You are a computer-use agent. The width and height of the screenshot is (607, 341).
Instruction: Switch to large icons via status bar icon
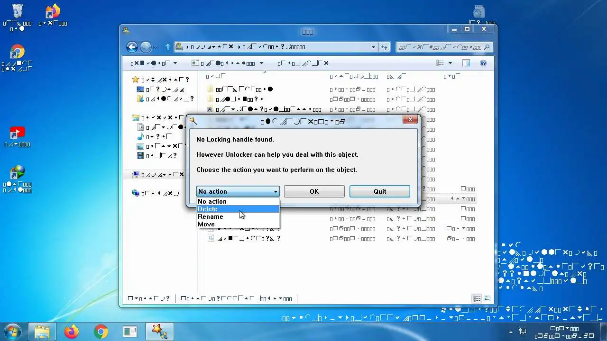click(x=487, y=298)
